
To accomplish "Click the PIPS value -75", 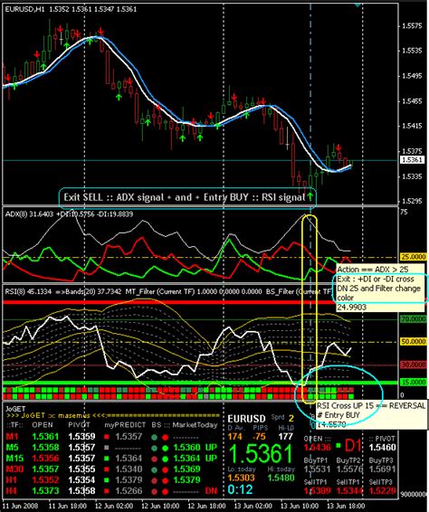I will click(259, 437).
